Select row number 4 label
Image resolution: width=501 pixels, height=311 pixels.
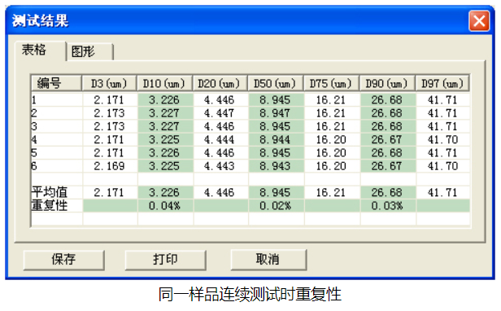(34, 140)
